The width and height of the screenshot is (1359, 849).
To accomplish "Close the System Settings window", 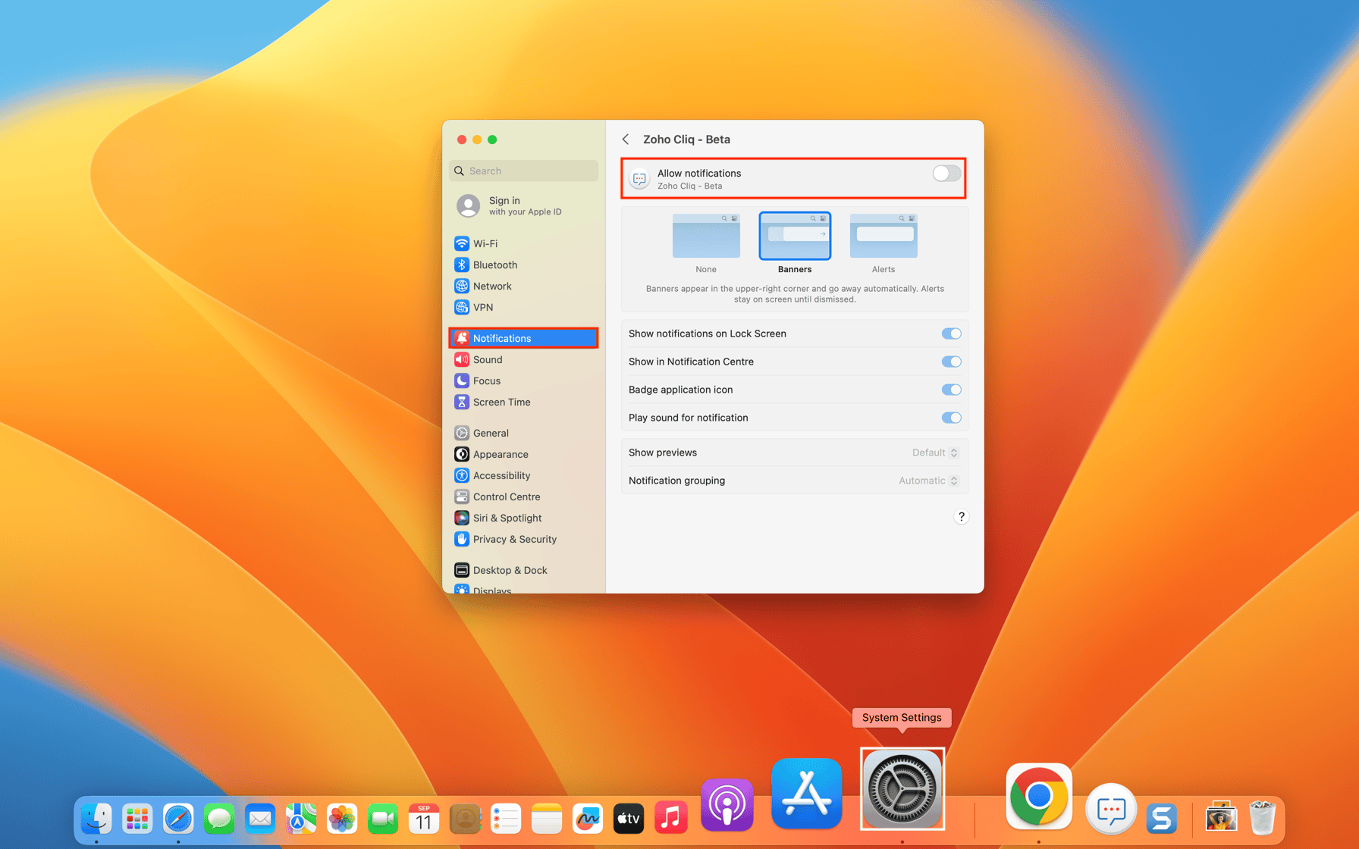I will coord(462,139).
